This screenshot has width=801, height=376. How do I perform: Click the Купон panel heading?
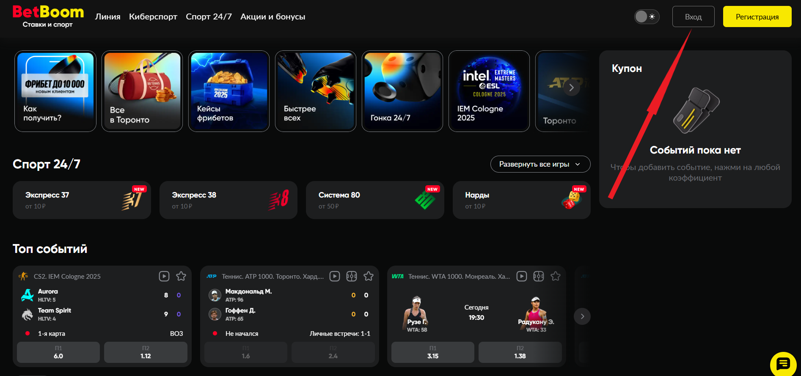tap(627, 69)
